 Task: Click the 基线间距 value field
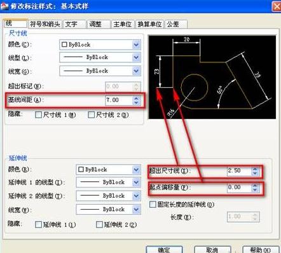pyautogui.click(x=119, y=100)
